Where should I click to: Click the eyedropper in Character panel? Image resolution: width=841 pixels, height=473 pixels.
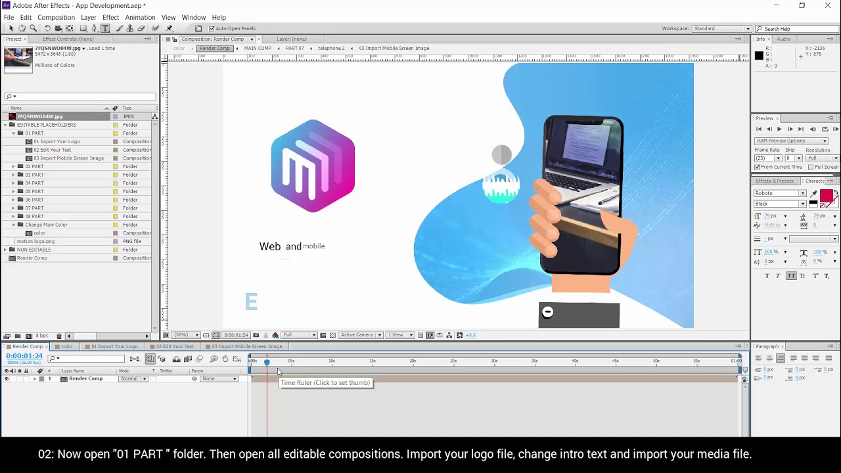click(814, 194)
